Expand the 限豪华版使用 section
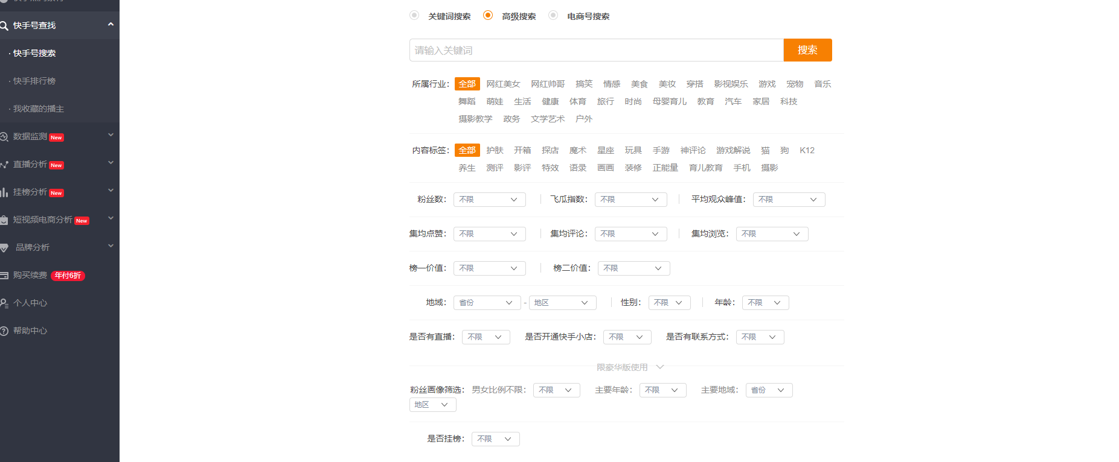Viewport: 1119px width, 462px height. [x=630, y=367]
